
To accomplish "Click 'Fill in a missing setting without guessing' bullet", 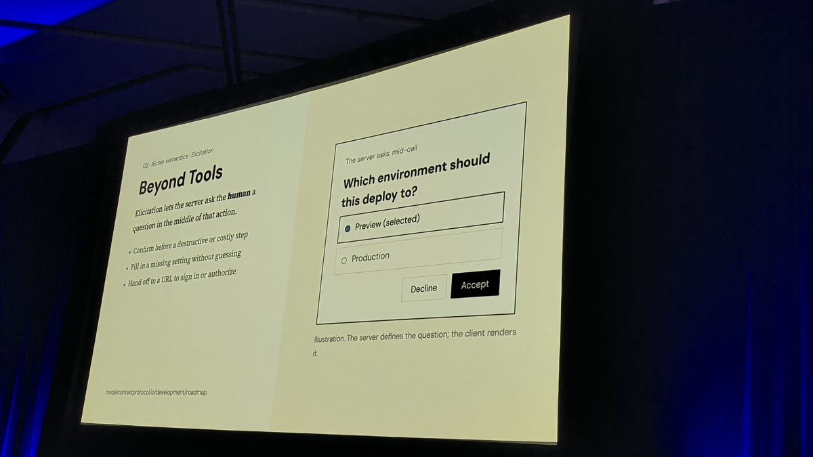I will (184, 261).
